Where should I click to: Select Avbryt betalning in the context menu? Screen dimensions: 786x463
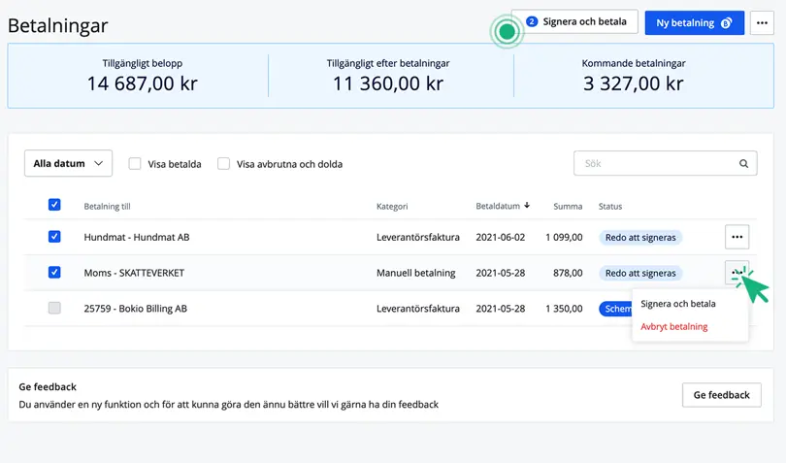[673, 326]
